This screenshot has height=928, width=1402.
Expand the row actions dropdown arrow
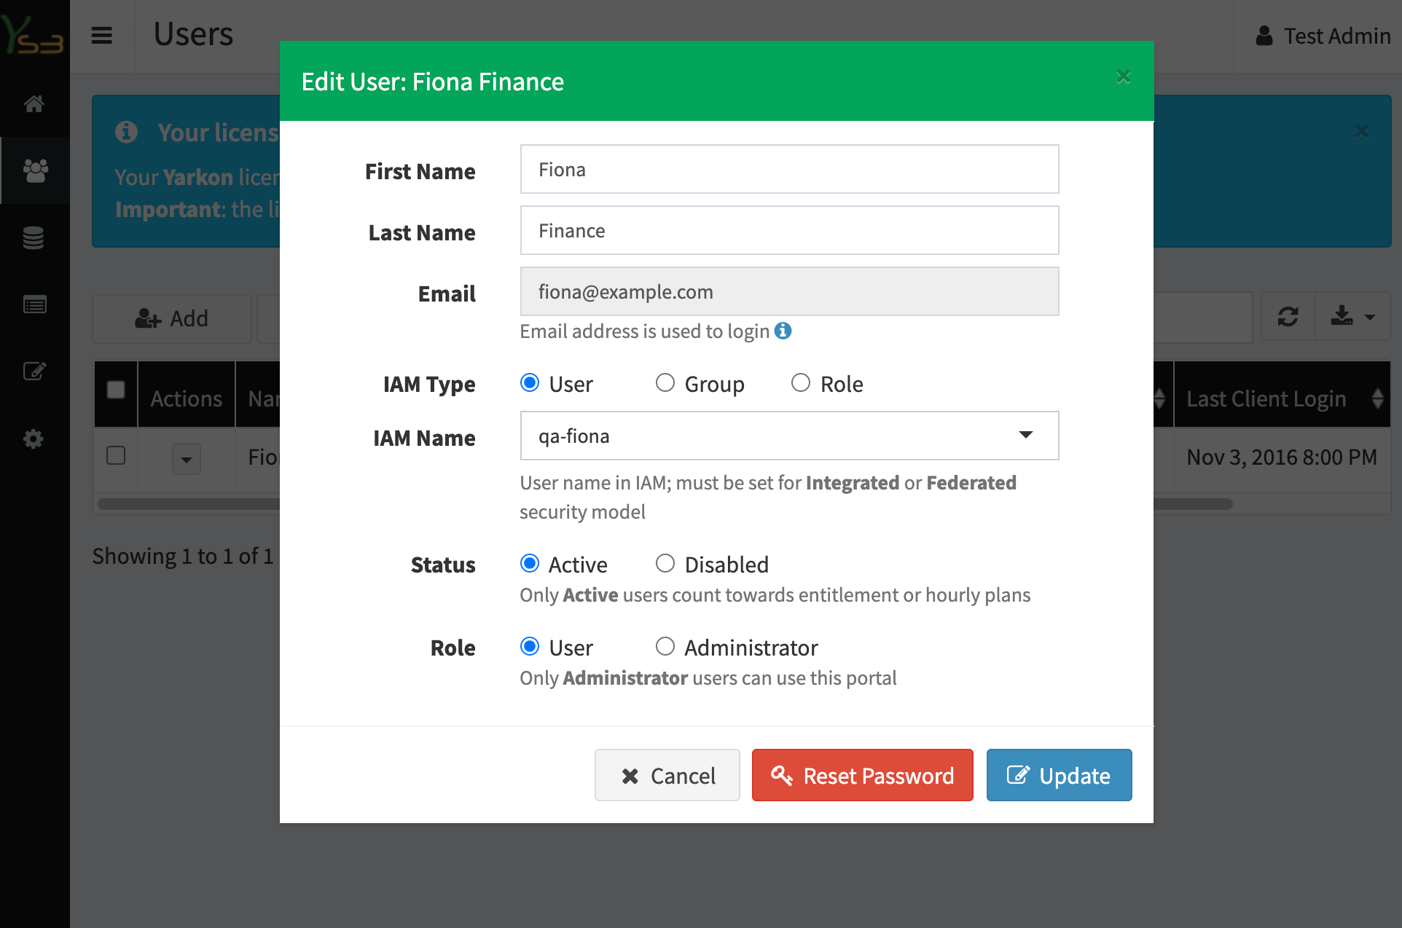187,459
